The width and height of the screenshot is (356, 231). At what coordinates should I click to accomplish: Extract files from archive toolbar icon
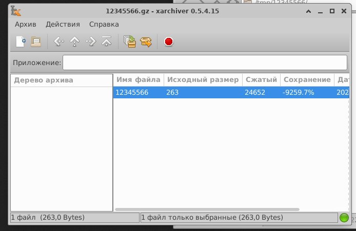[146, 42]
